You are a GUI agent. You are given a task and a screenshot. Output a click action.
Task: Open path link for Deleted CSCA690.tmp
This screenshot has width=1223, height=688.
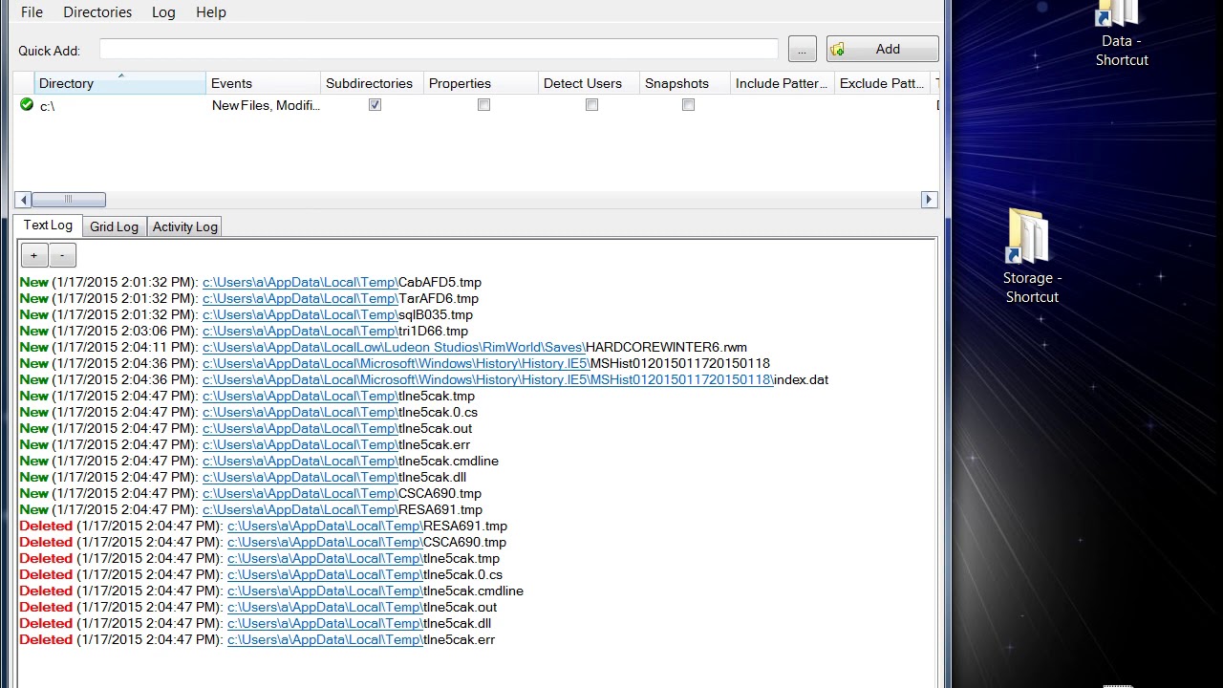click(325, 542)
